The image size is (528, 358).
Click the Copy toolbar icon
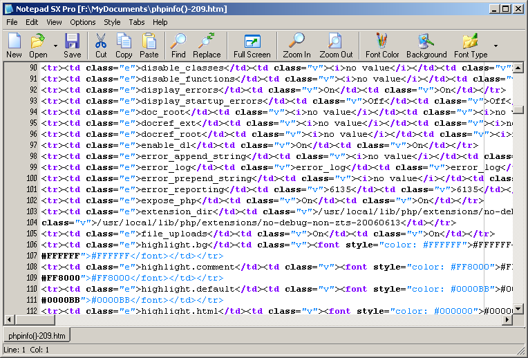pos(124,46)
